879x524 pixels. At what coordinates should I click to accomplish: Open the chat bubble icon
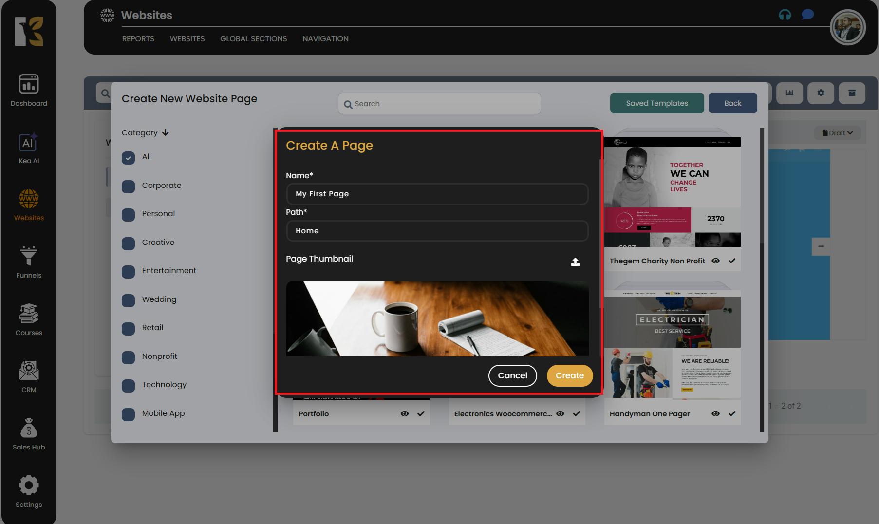(x=807, y=15)
